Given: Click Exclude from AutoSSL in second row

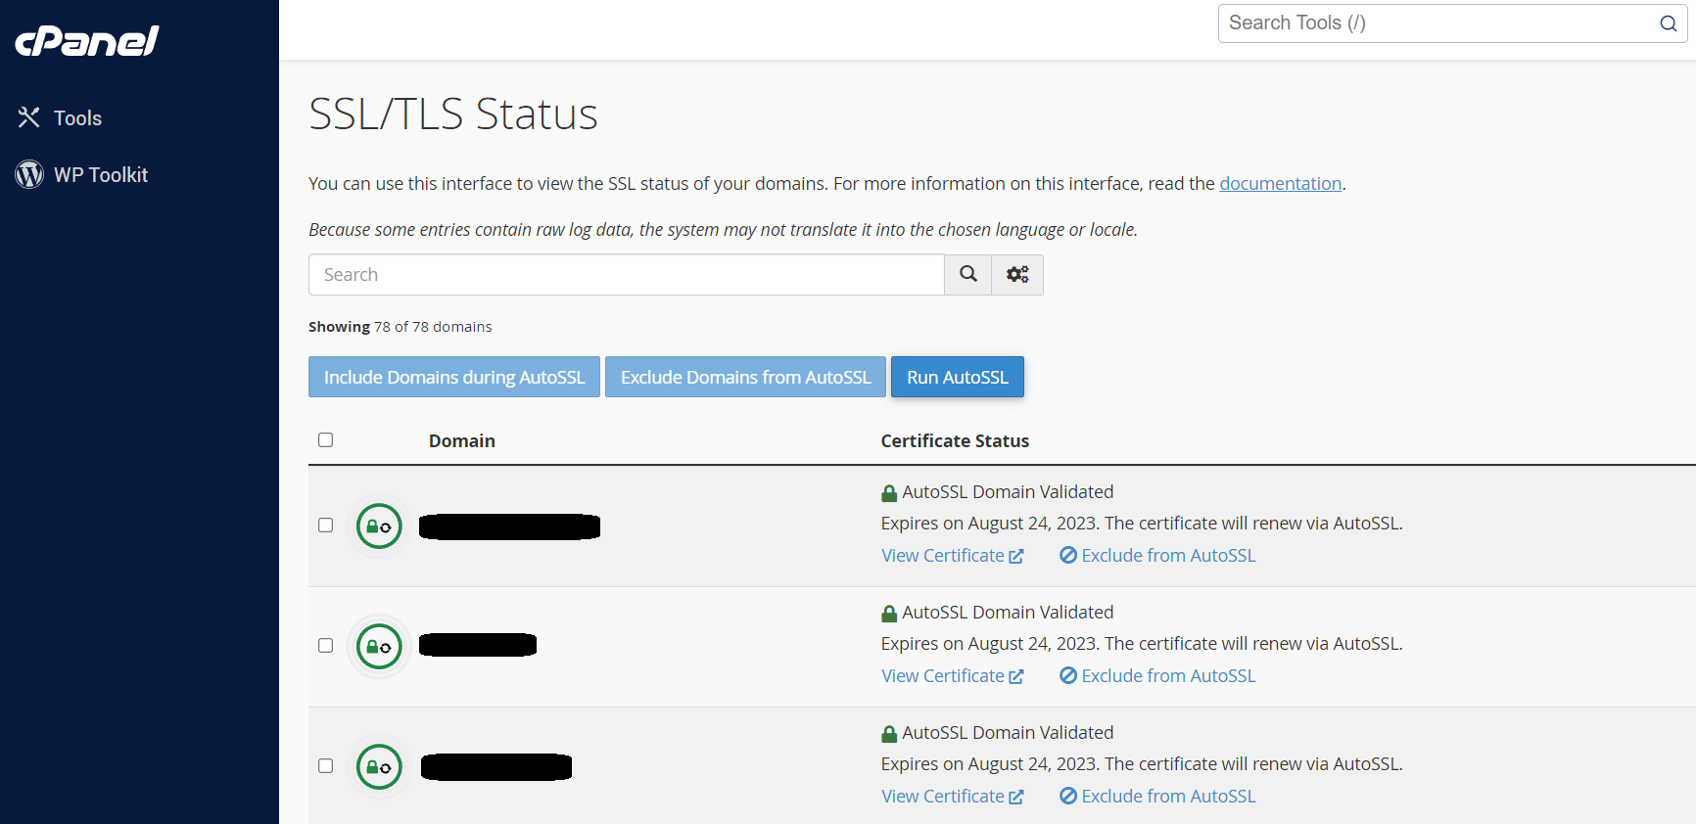Looking at the screenshot, I should 1157,676.
